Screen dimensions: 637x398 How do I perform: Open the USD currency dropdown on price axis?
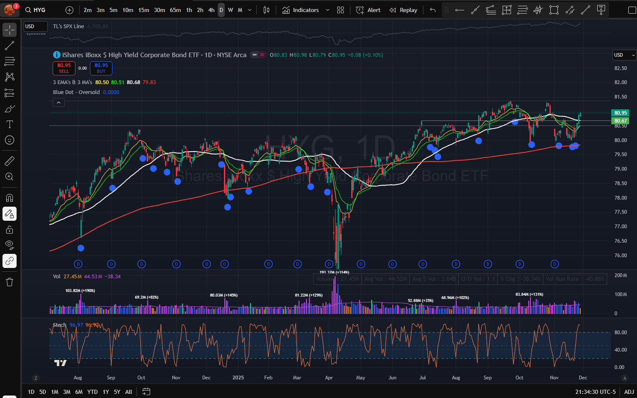[x=624, y=55]
